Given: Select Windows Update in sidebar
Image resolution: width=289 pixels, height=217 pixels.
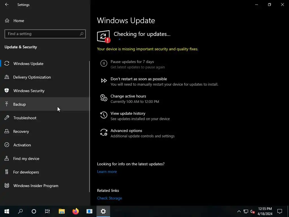Looking at the screenshot, I should point(45,64).
